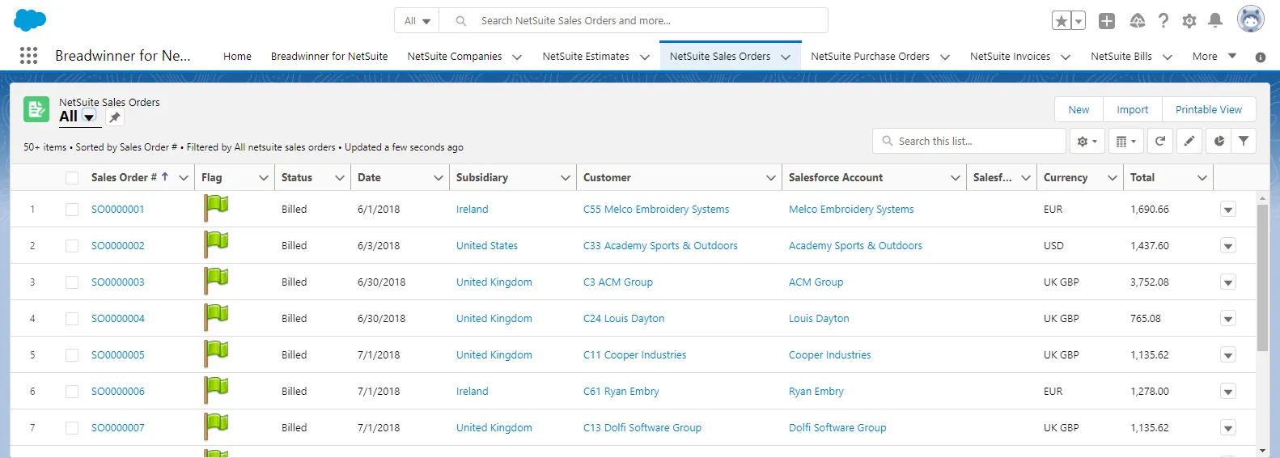Open NetSuite Bills tab
Screen dimensions: 1280x458
pyautogui.click(x=1121, y=56)
